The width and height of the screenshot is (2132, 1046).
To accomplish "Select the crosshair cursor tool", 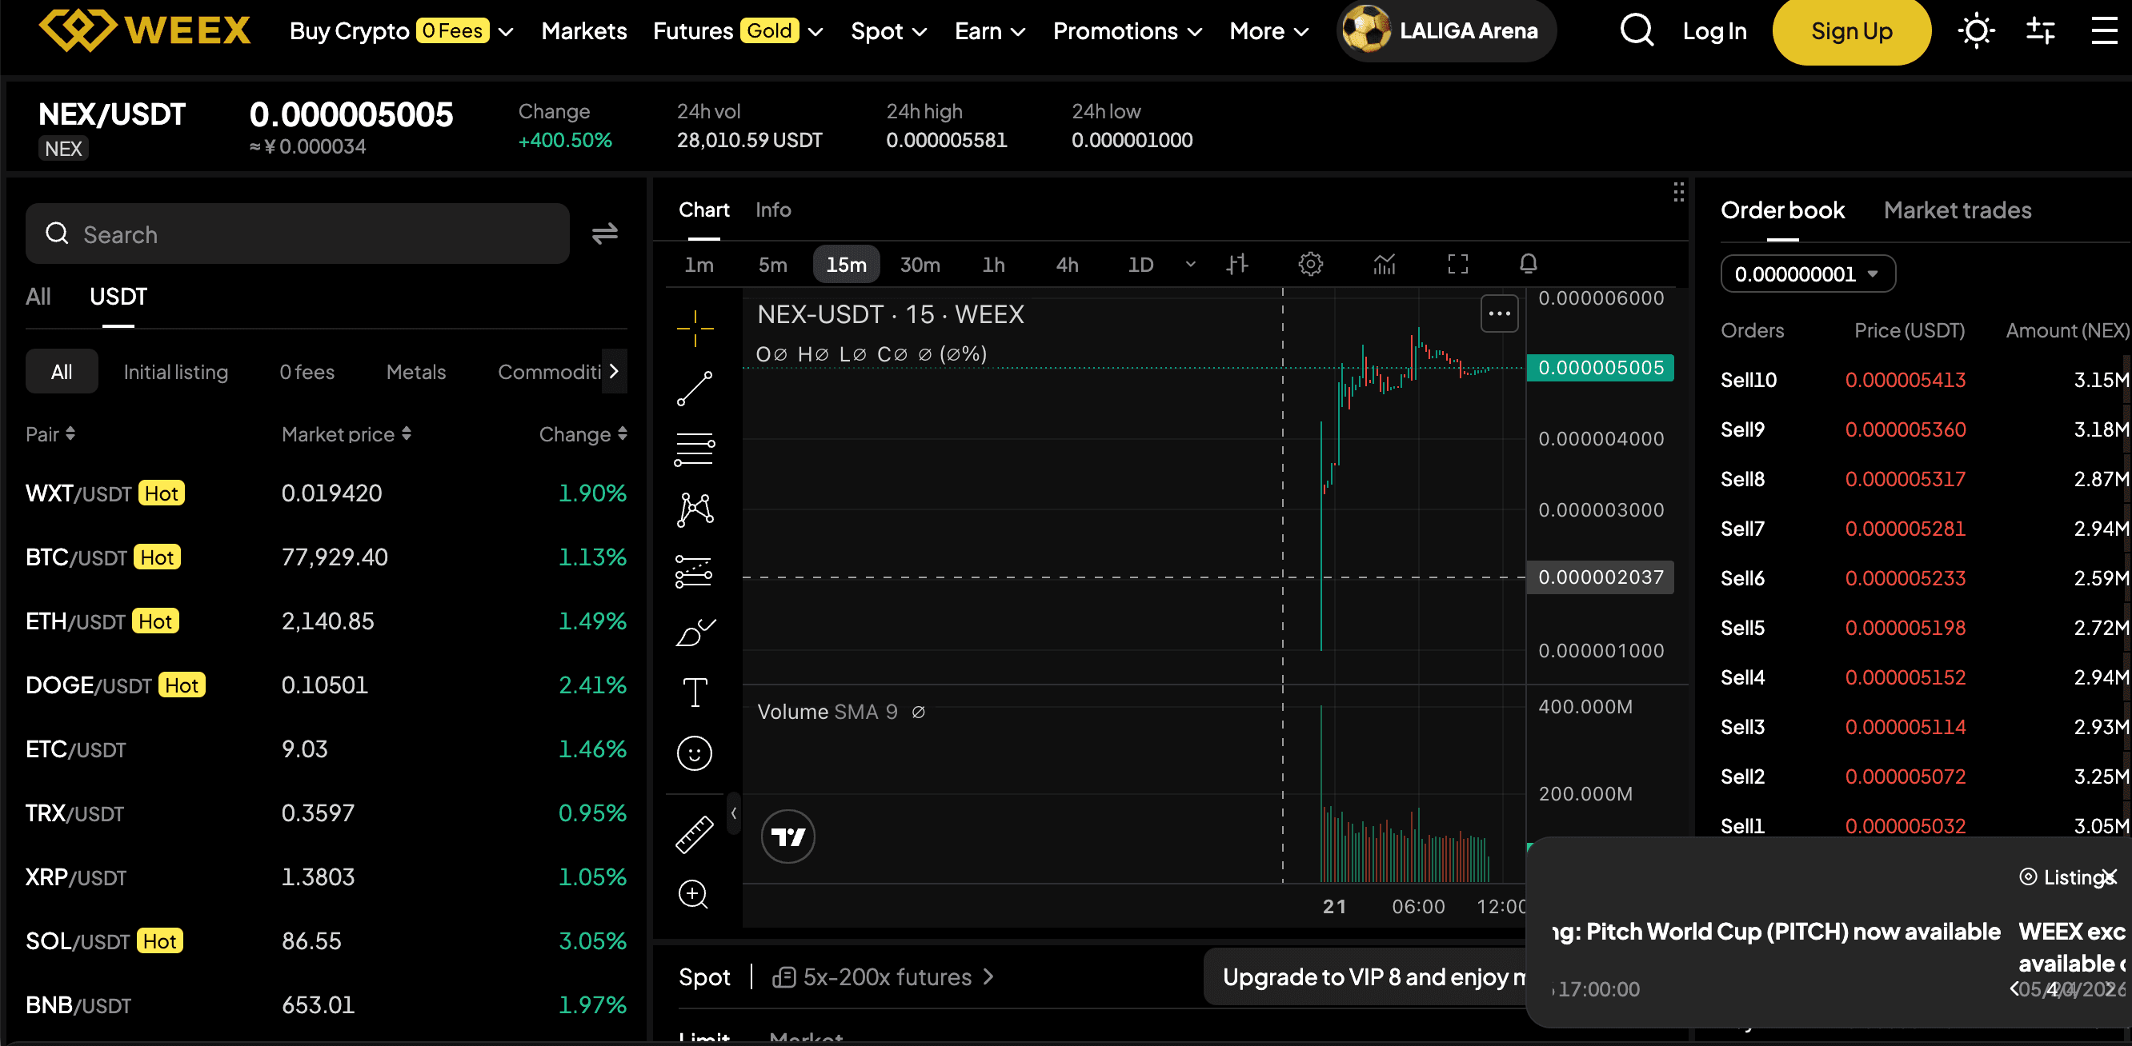I will click(x=695, y=329).
